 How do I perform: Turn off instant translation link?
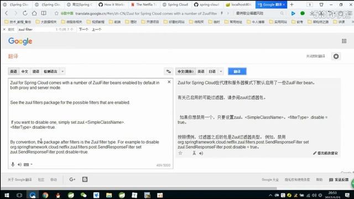[315, 56]
